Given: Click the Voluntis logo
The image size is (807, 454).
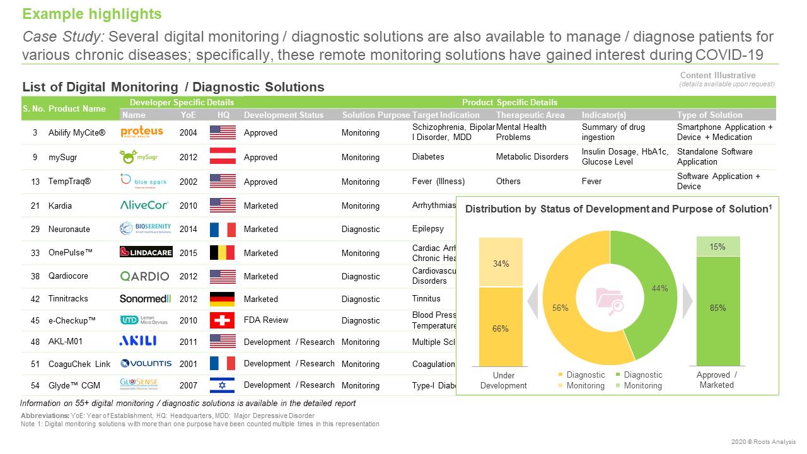Looking at the screenshot, I should pyautogui.click(x=146, y=363).
